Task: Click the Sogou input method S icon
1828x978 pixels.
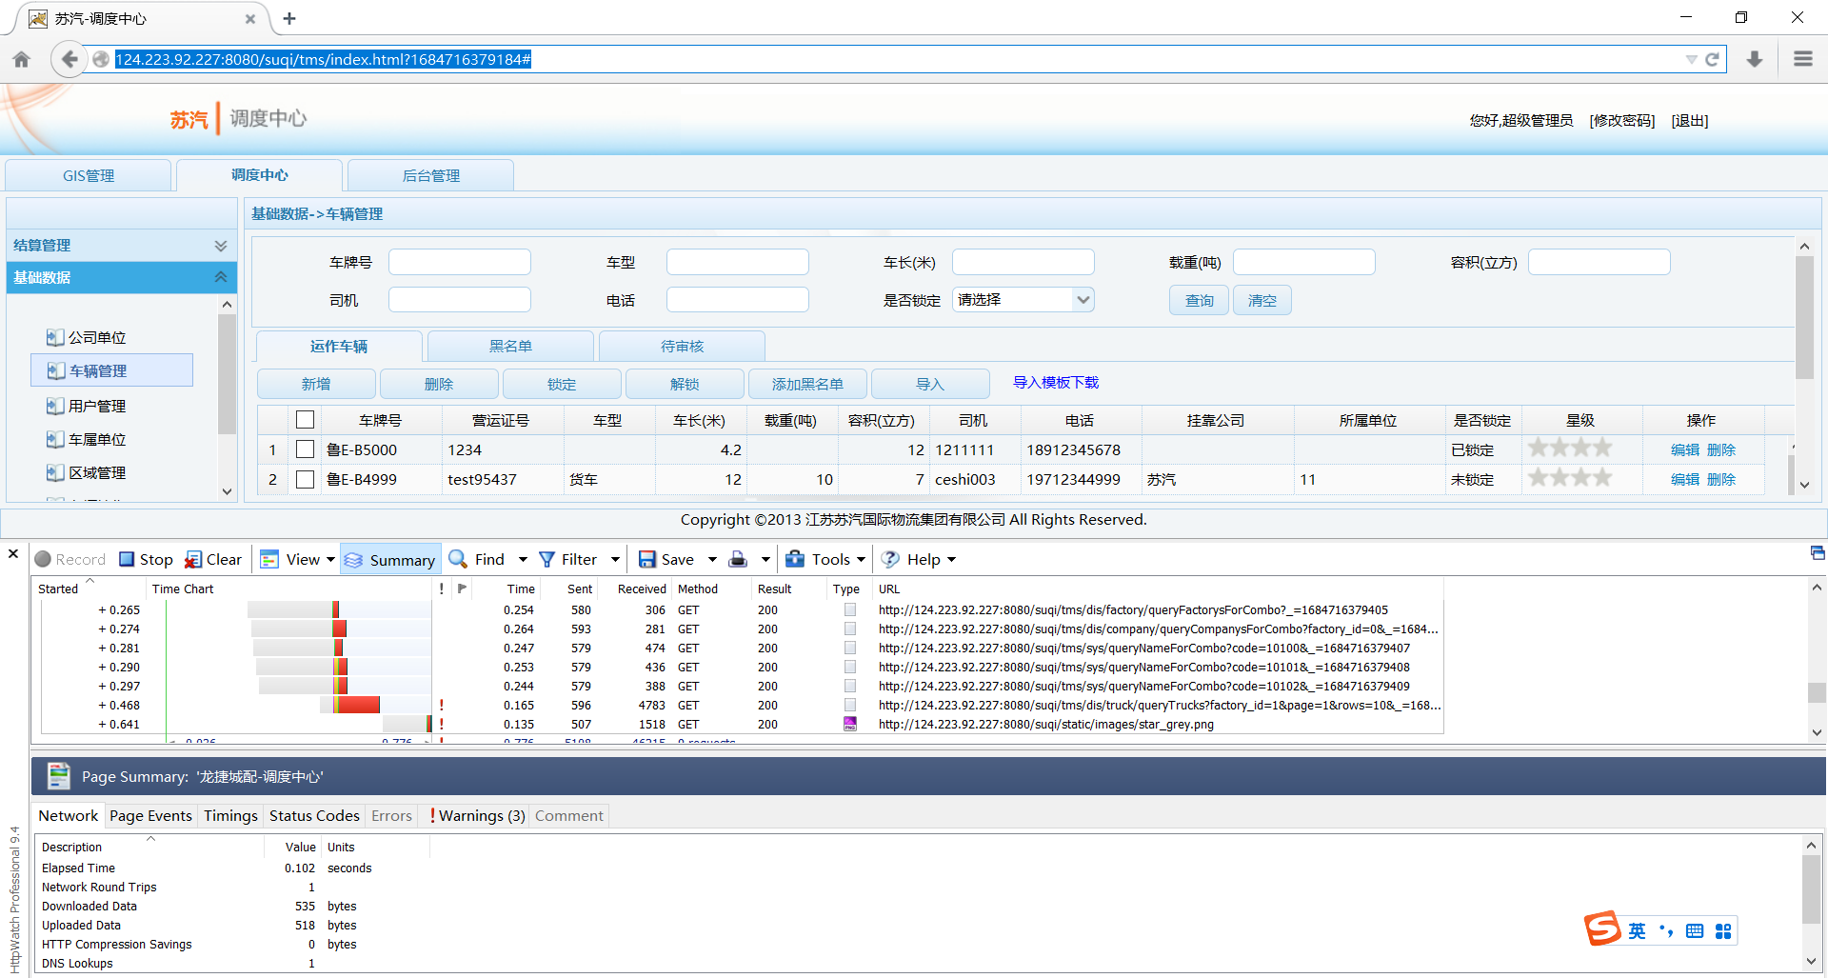Action: coord(1602,928)
